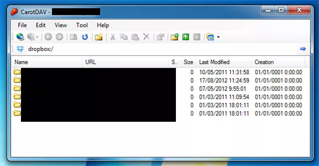Sort by the Name column header
319x166 pixels.
47,62
